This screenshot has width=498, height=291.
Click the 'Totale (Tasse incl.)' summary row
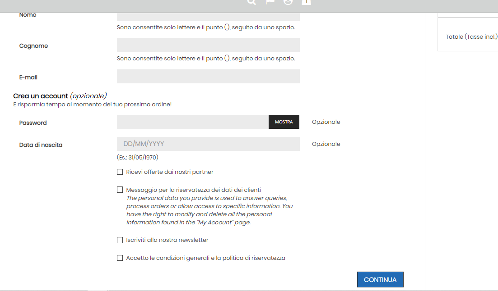point(471,37)
